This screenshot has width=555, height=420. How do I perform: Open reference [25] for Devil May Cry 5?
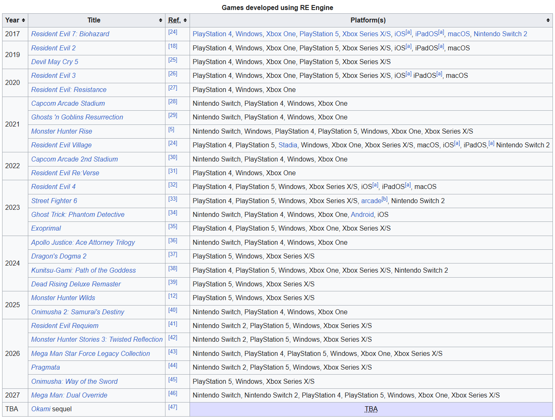coord(173,60)
